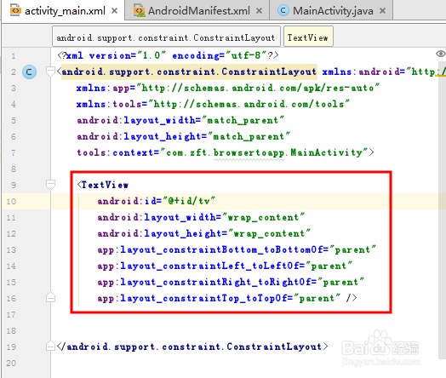
Task: Switch to the activity_main.xml tab
Action: click(63, 10)
